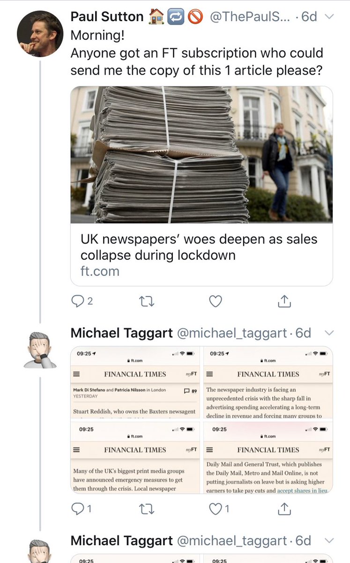
Task: View the Daily Mail and General Trust screenshot
Action: (268, 457)
